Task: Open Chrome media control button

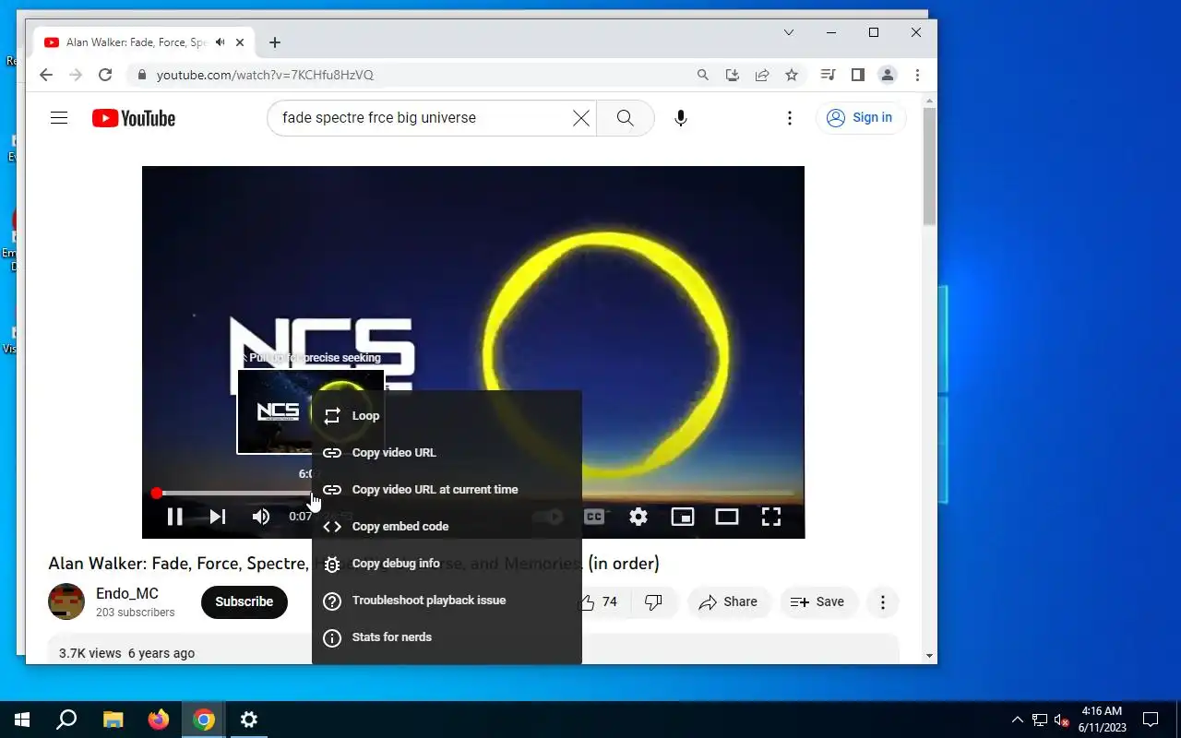Action: pyautogui.click(x=829, y=75)
